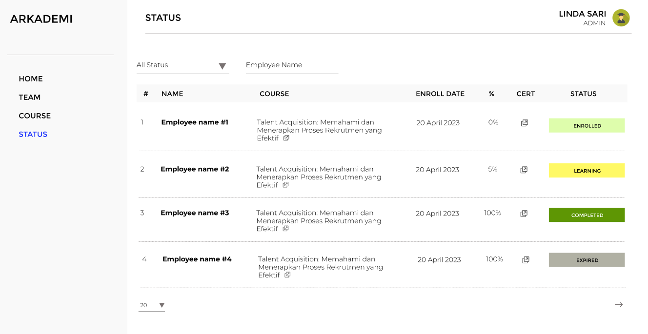Click the Arkademi logo text
This screenshot has height=334, width=648.
(x=41, y=19)
